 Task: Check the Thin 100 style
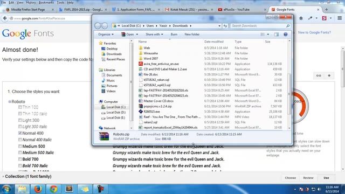(x=20, y=107)
